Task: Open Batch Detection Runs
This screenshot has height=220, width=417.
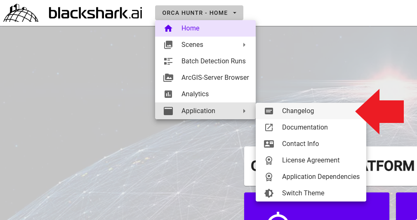Action: 205,61
